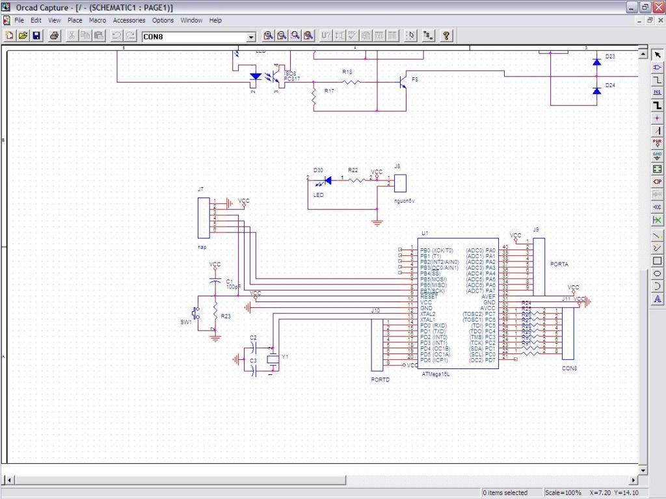Toggle the Drag Connected Object button
This screenshot has width=666, height=499.
pyautogui.click(x=428, y=36)
